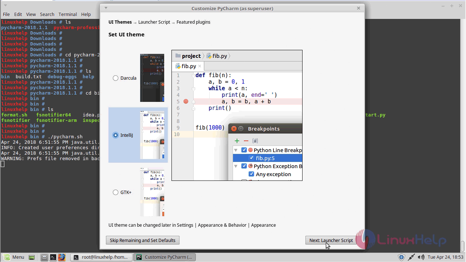Open the terminal Edit menu
The image size is (466, 262).
18,14
